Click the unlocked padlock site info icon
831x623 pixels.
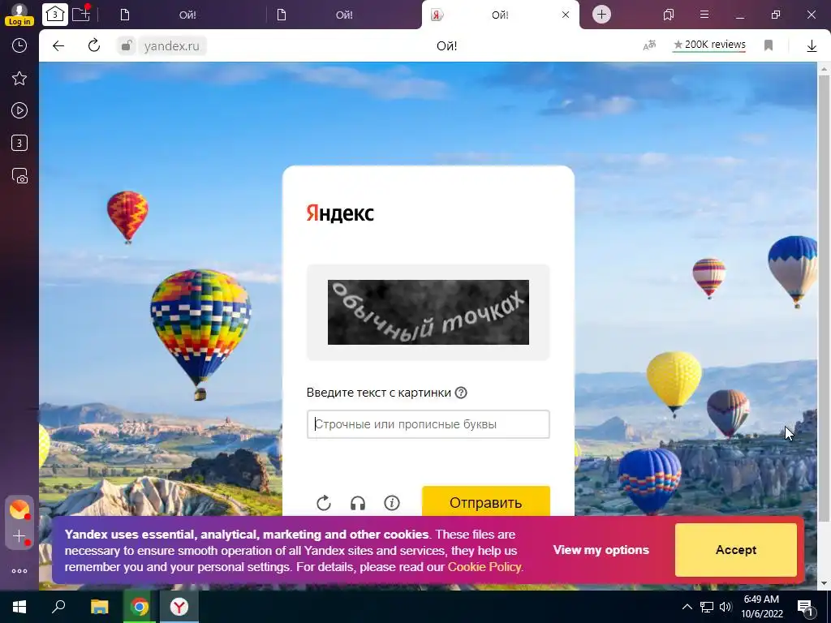coord(126,45)
